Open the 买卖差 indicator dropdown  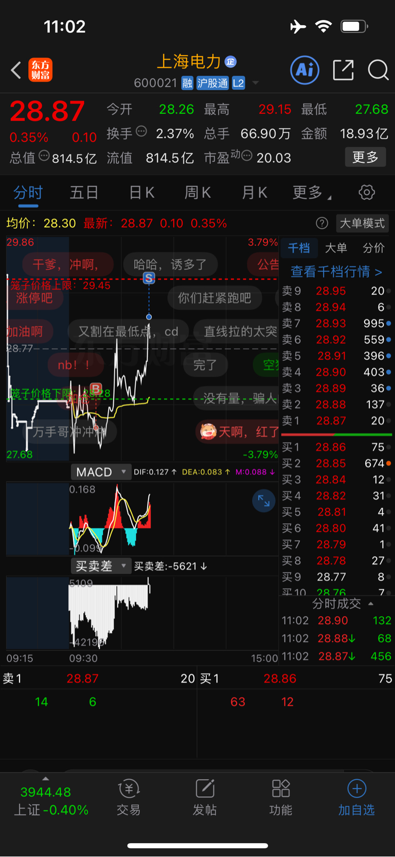tap(101, 566)
